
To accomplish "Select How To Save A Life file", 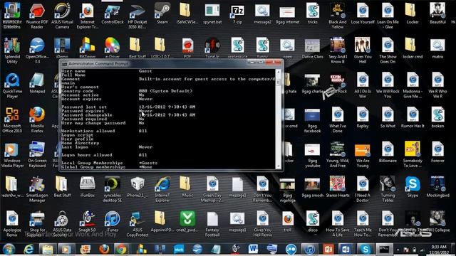I will [338, 224].
